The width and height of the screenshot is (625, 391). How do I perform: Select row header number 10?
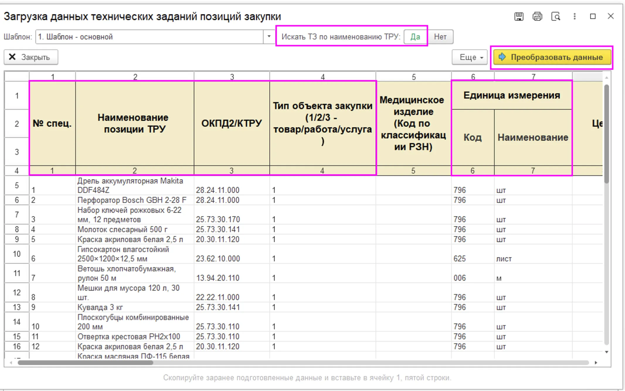point(17,254)
